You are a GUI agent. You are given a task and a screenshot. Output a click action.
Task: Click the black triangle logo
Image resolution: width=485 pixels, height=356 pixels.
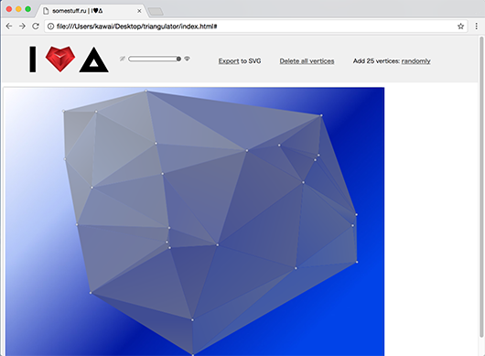[93, 60]
